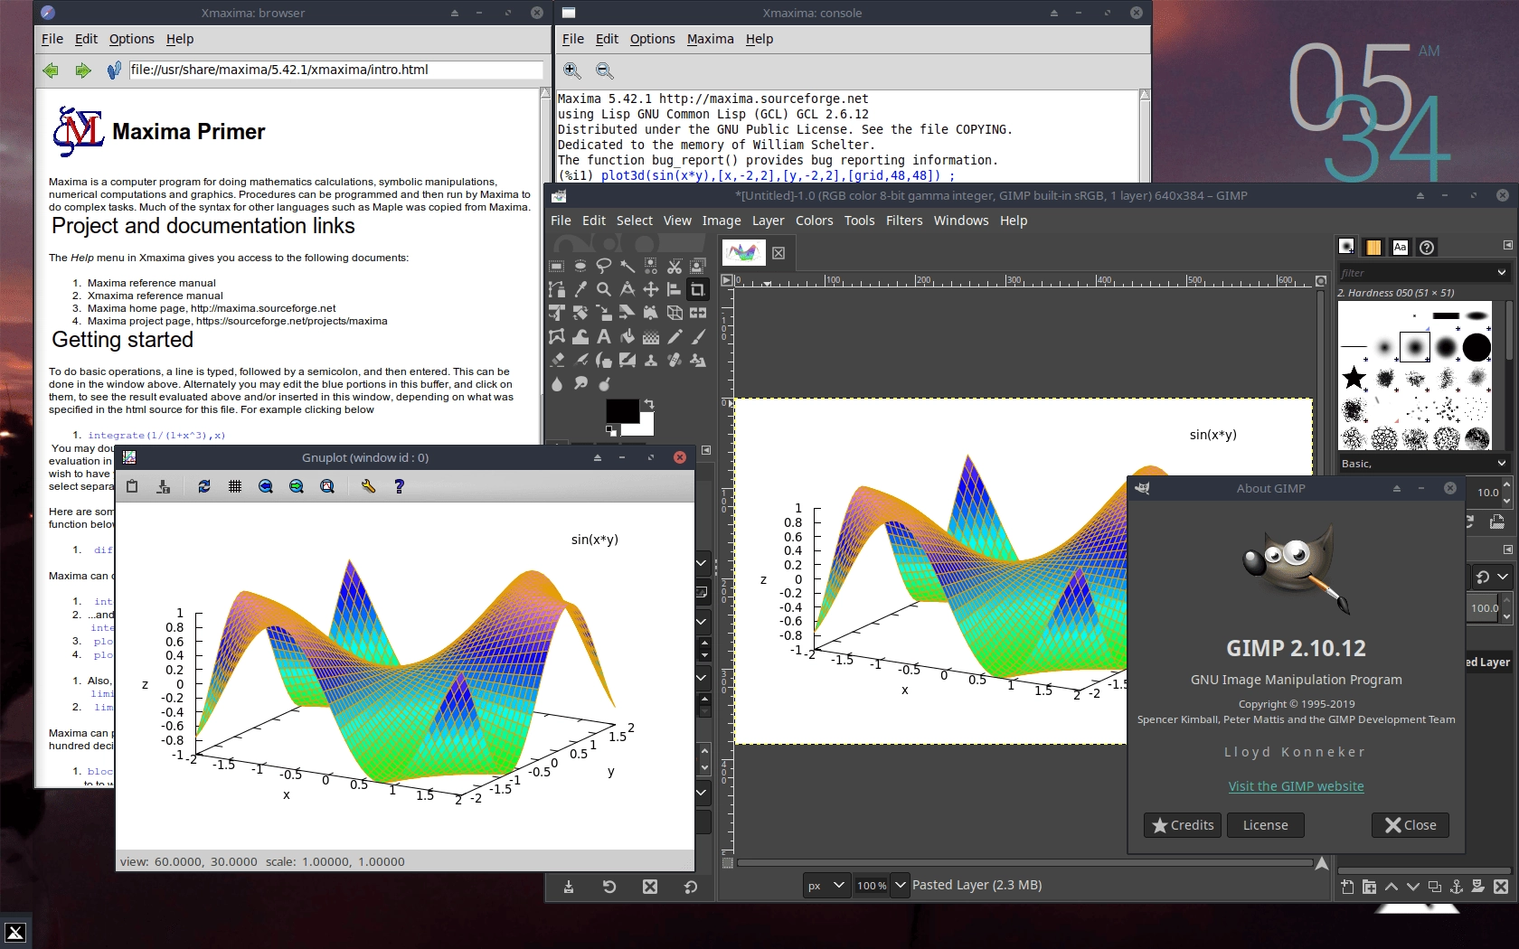
Task: Open Options menu in Xmaxima browser
Action: 132,39
